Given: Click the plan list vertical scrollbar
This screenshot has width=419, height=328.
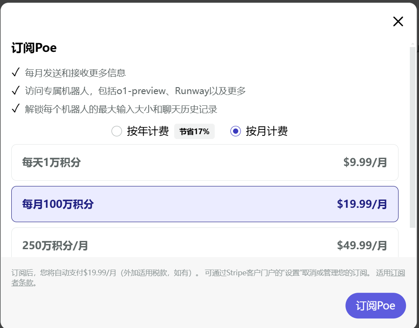Looking at the screenshot, I should pyautogui.click(x=412, y=138).
